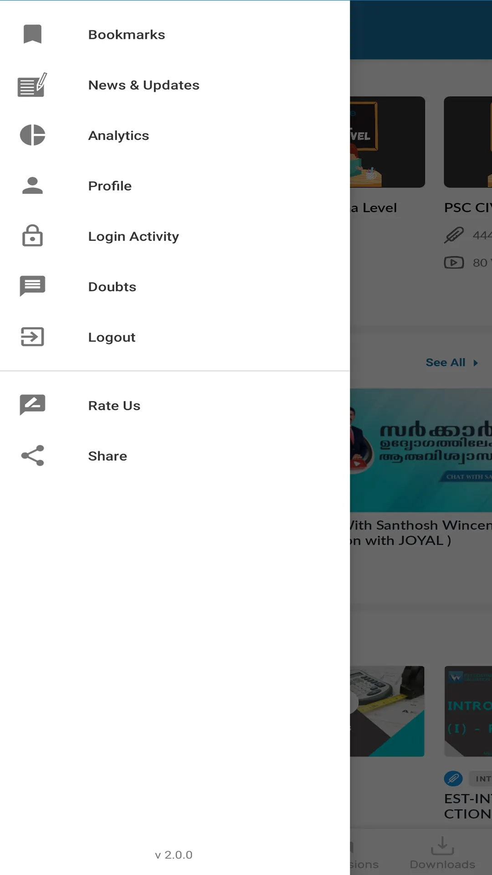492x875 pixels.
Task: Tap the News & Updates notepad icon
Action: click(x=32, y=85)
